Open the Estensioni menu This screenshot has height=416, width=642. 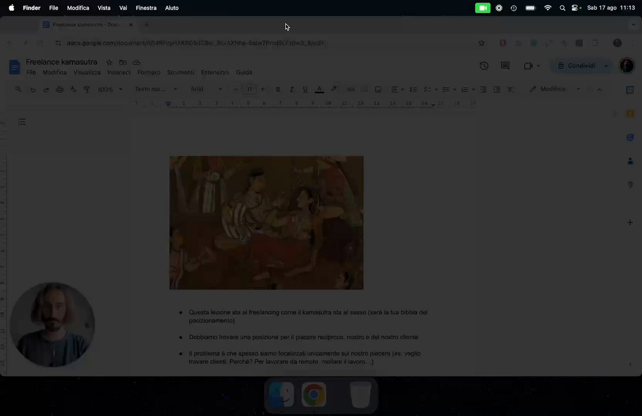pos(215,73)
